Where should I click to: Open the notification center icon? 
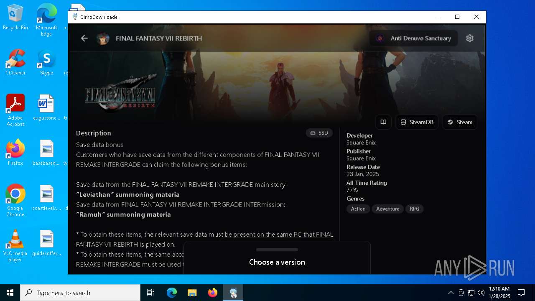(521, 293)
